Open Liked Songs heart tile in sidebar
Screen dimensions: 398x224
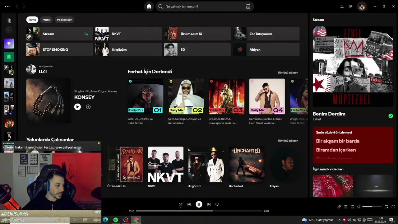pyautogui.click(x=9, y=44)
